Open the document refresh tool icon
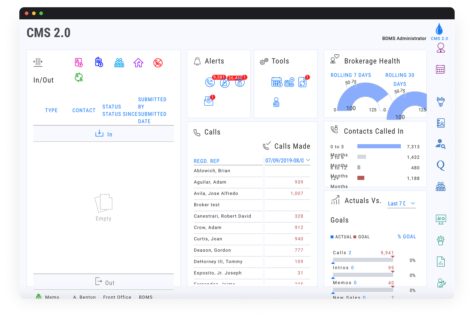Viewport: 474px width, 318px height. [302, 82]
